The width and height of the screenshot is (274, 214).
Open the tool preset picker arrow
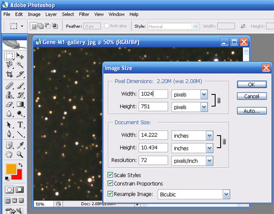click(x=22, y=26)
